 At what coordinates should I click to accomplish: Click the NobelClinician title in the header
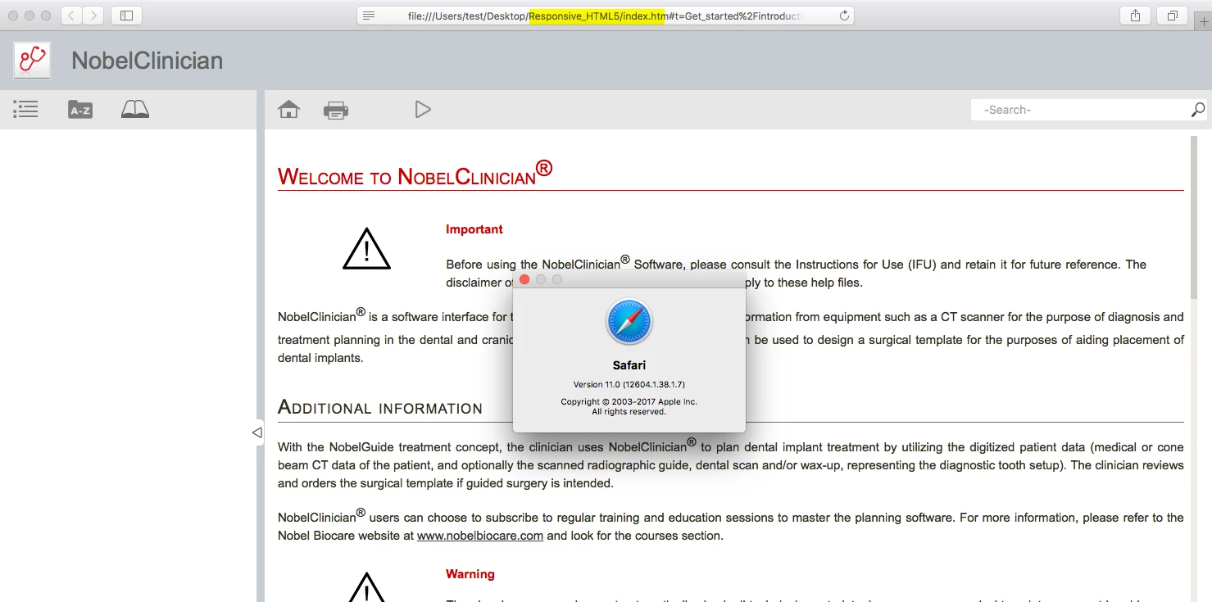click(x=148, y=61)
